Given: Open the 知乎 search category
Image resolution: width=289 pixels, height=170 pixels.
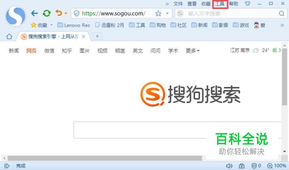Looking at the screenshot, I should pyautogui.click(x=67, y=51).
